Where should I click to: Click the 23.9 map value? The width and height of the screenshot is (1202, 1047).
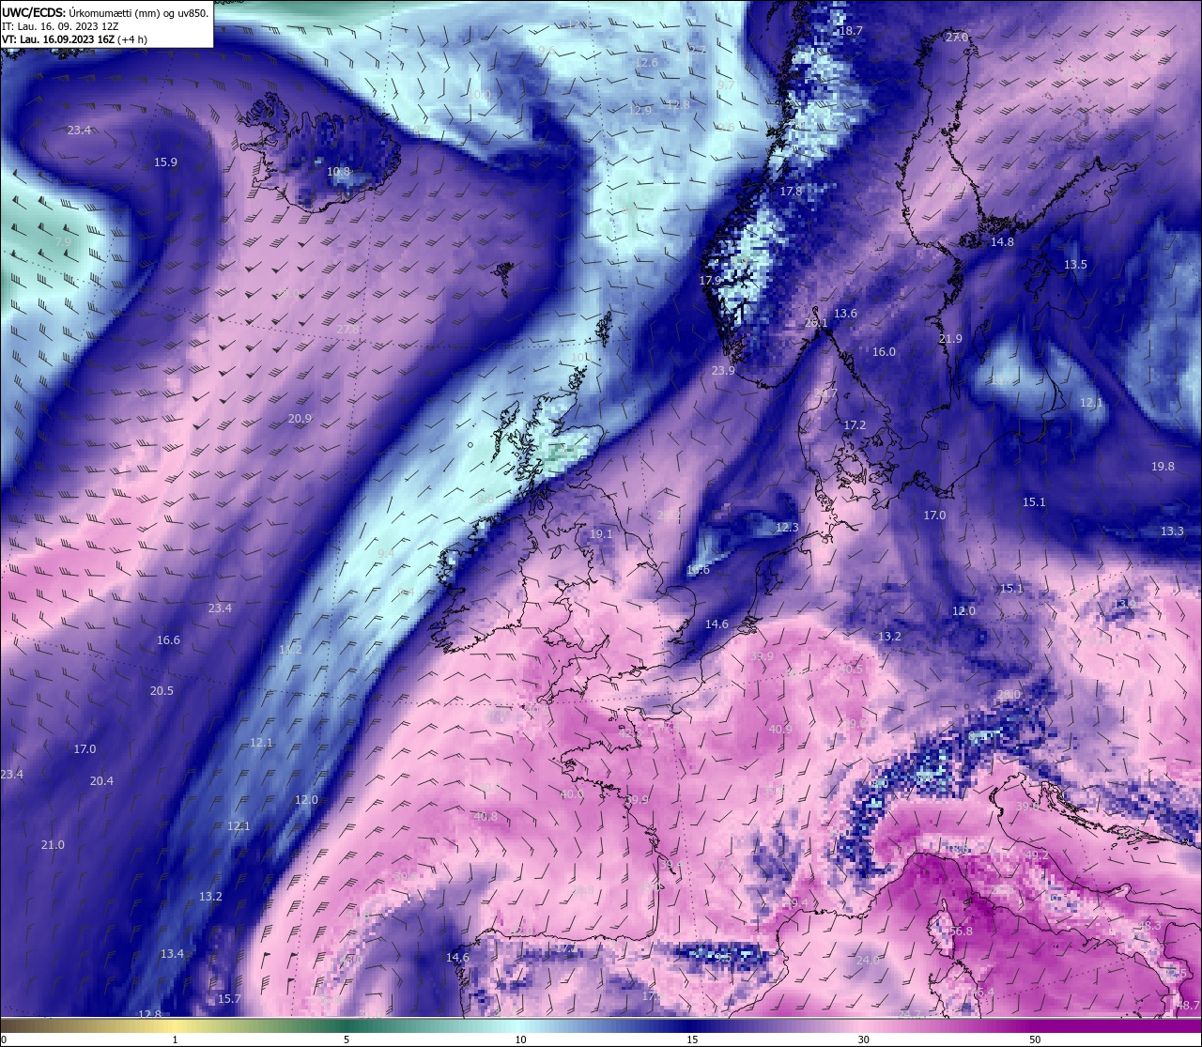click(x=723, y=370)
